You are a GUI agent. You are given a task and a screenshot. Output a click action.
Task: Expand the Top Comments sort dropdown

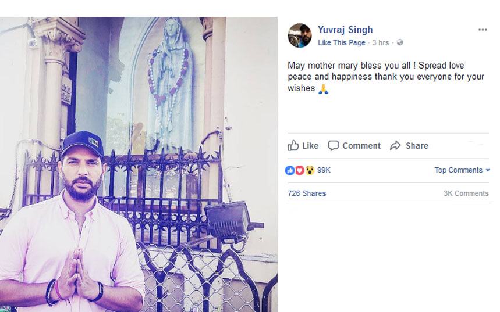(459, 170)
